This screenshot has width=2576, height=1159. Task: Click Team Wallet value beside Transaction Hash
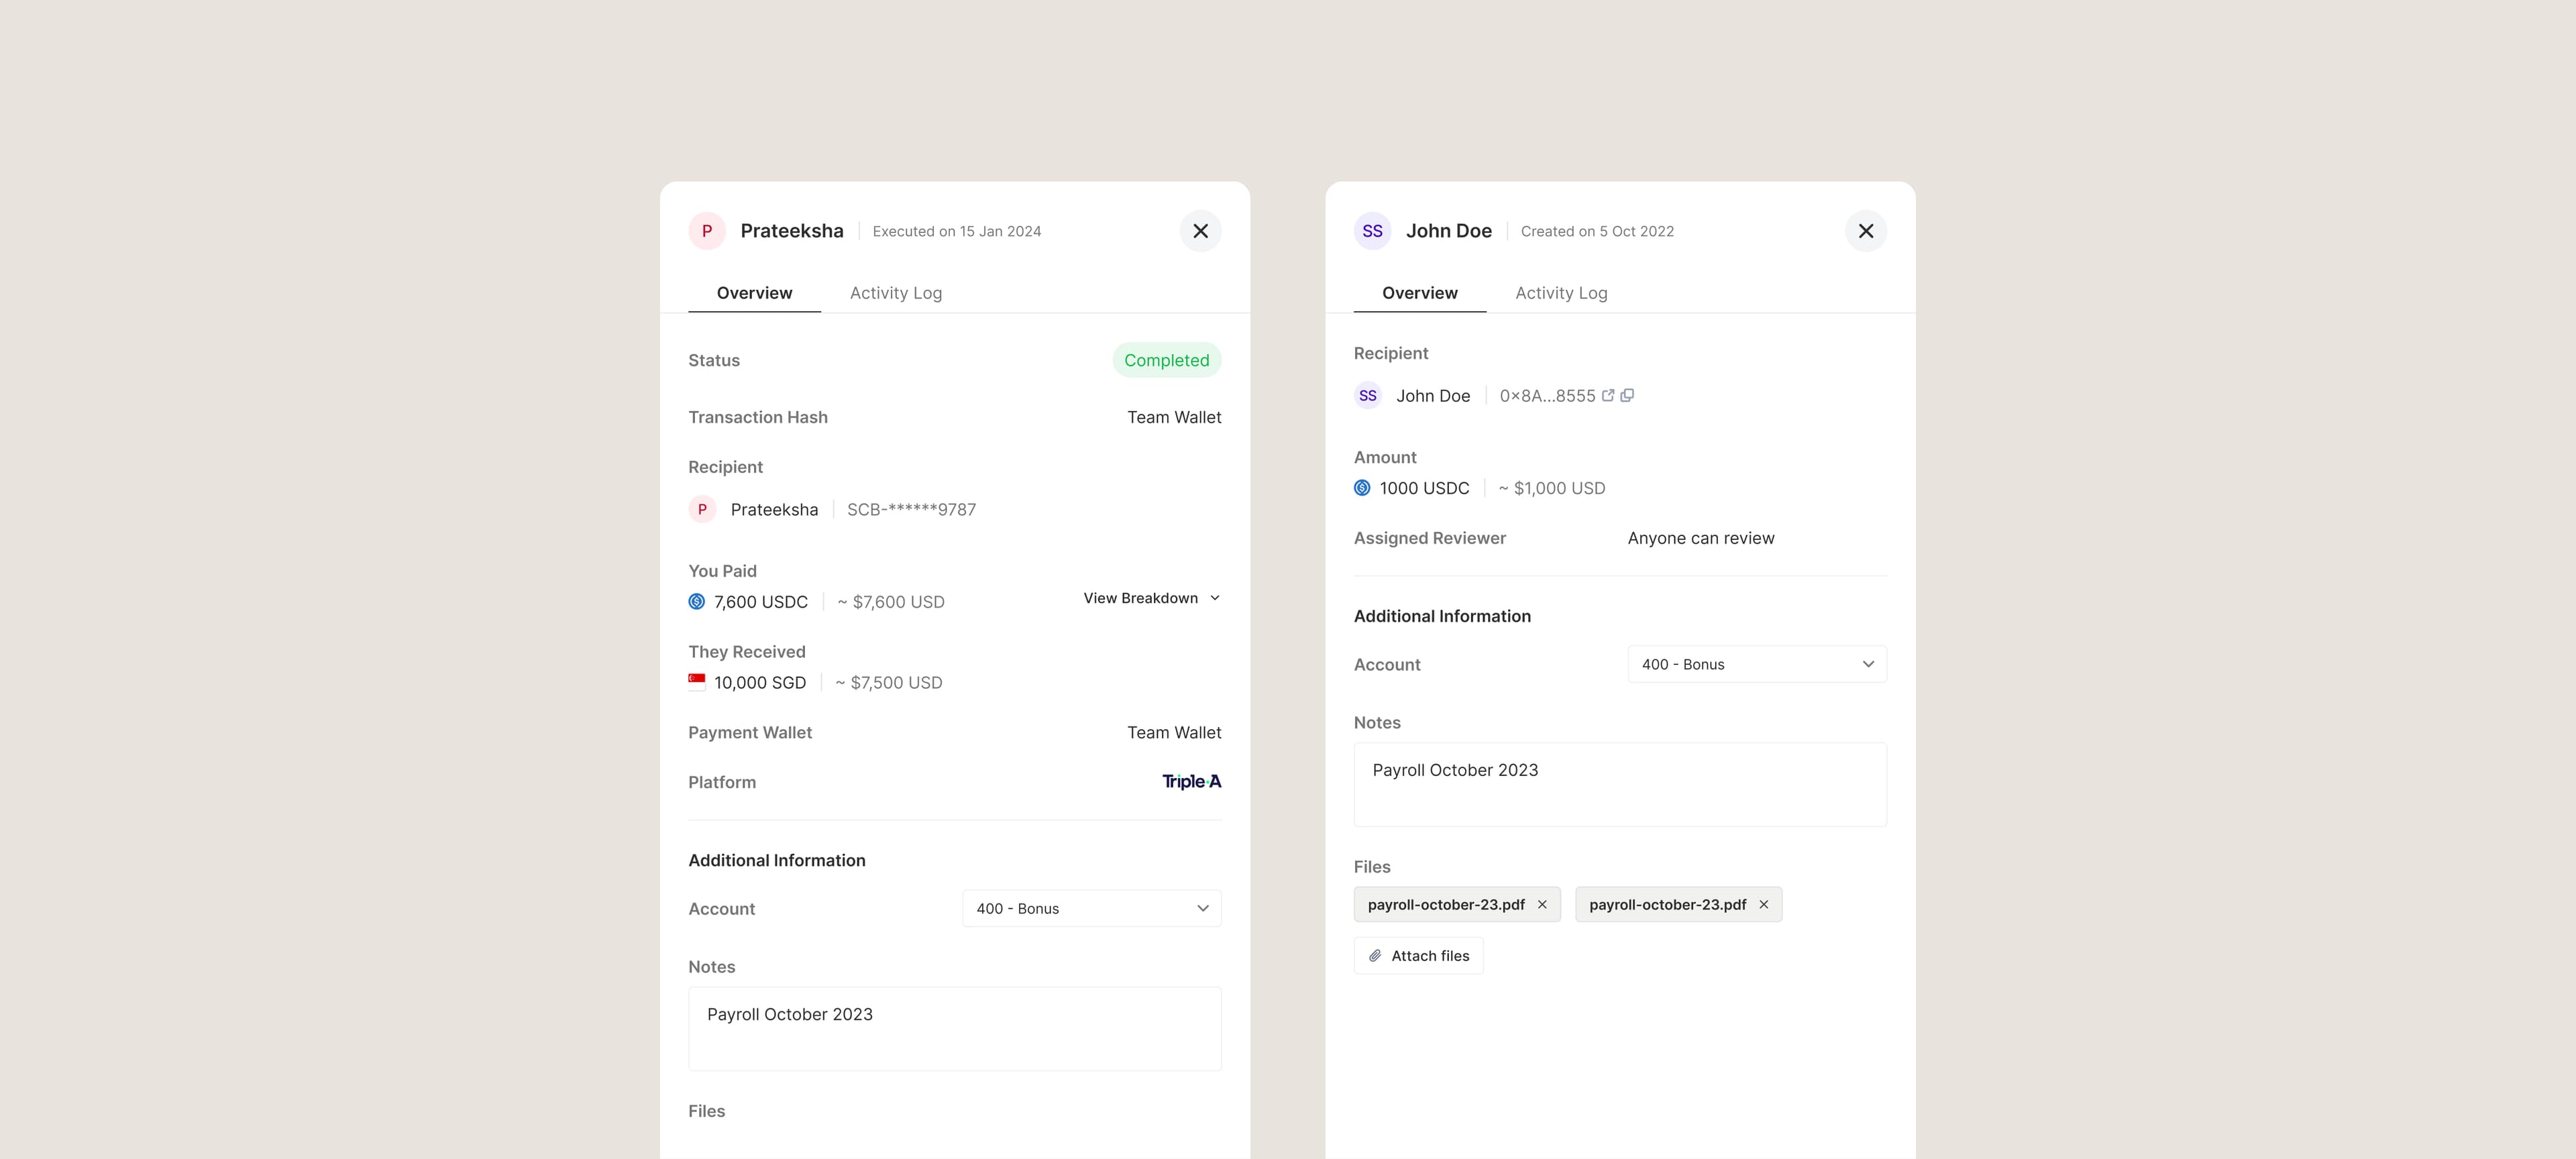pos(1174,417)
